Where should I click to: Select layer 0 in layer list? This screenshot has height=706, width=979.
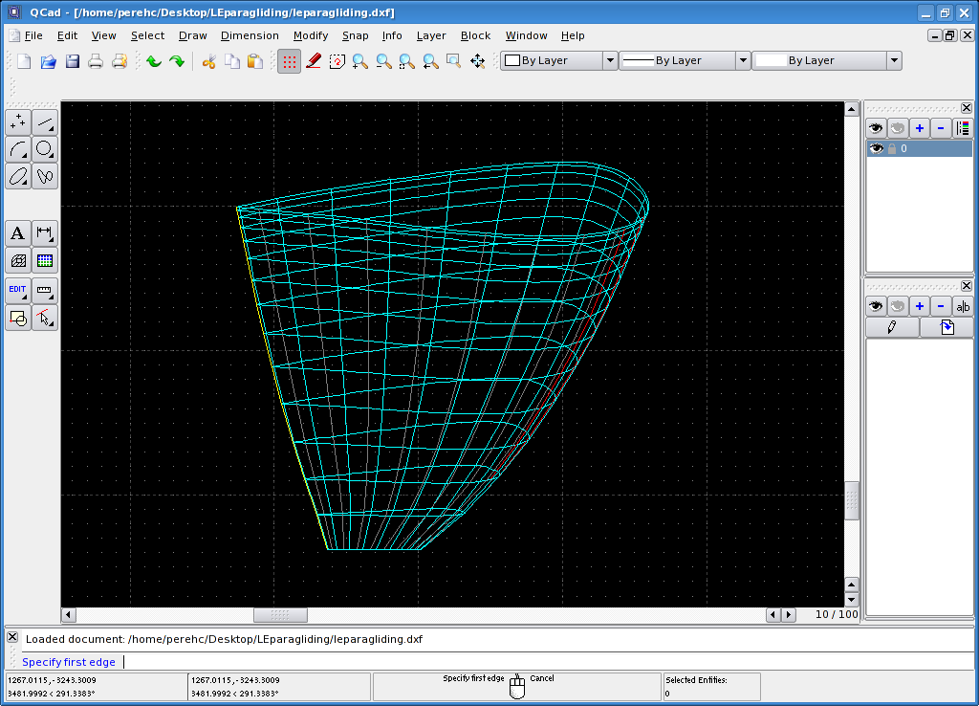pos(919,148)
